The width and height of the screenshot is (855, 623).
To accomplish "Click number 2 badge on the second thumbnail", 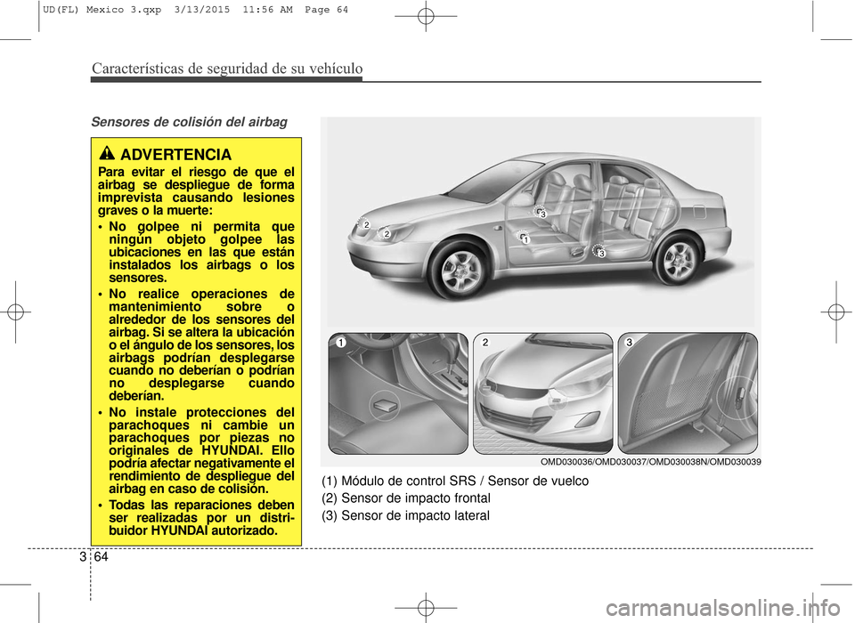I will click(x=485, y=343).
